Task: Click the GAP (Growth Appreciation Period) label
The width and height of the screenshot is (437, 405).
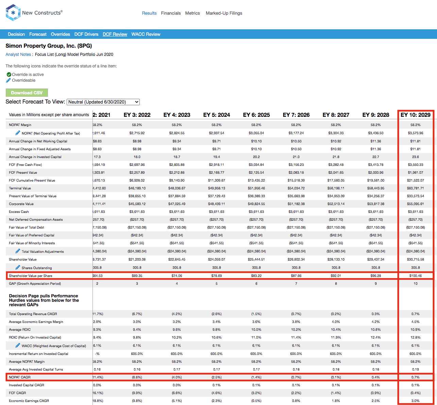Action: pos(35,284)
